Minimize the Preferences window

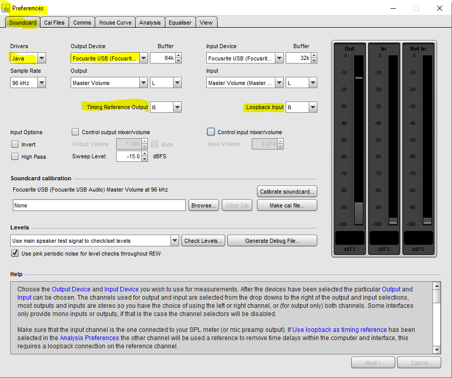393,8
